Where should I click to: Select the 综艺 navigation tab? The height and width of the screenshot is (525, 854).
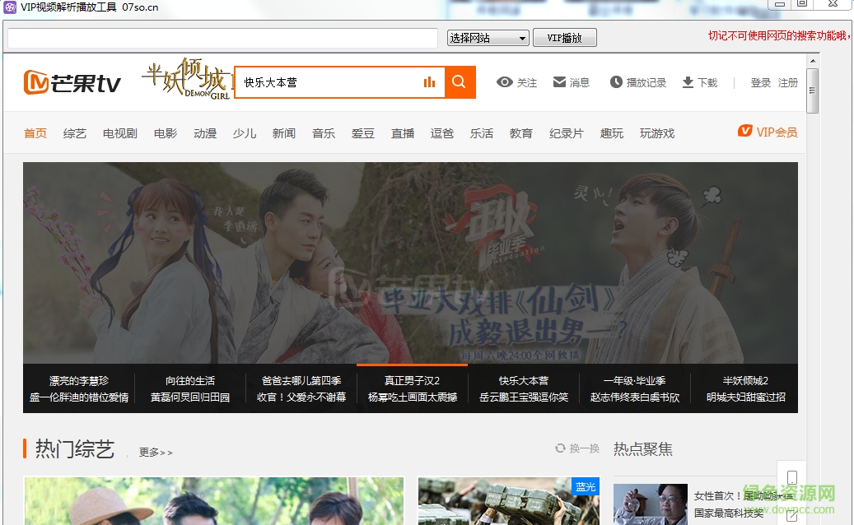click(x=75, y=133)
